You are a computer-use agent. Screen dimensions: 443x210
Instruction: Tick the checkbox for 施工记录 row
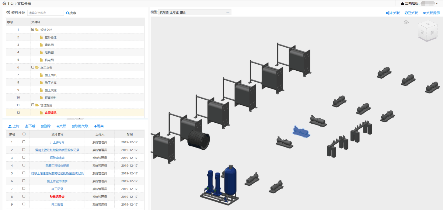[x=24, y=189]
